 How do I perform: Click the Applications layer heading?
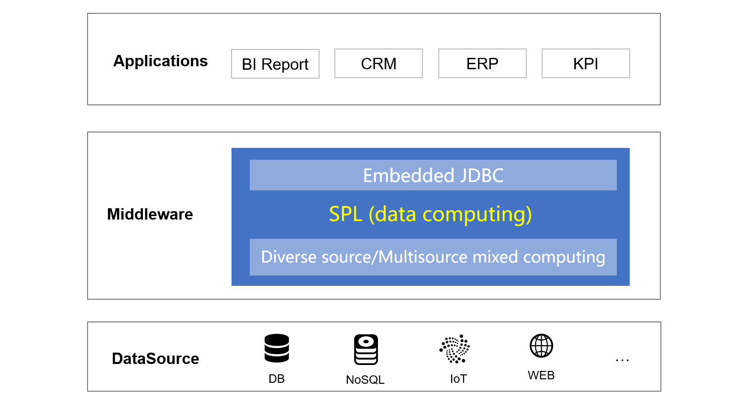pyautogui.click(x=160, y=61)
